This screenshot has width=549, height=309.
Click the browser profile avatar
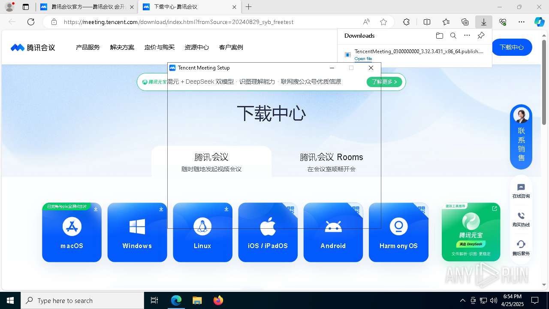coord(9,7)
